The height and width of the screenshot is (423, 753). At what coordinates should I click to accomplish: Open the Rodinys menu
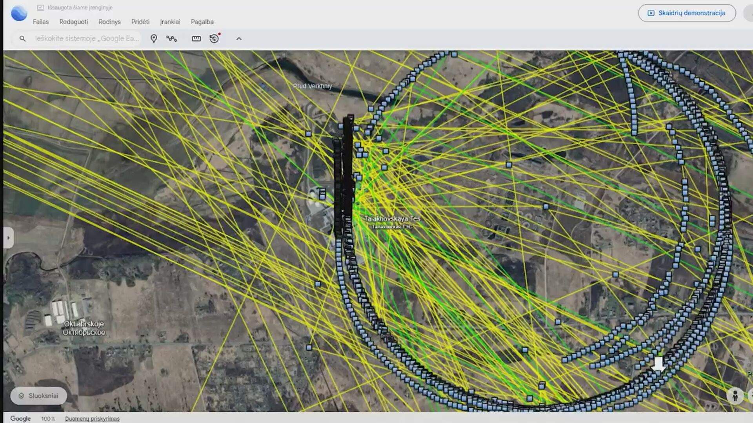[109, 22]
